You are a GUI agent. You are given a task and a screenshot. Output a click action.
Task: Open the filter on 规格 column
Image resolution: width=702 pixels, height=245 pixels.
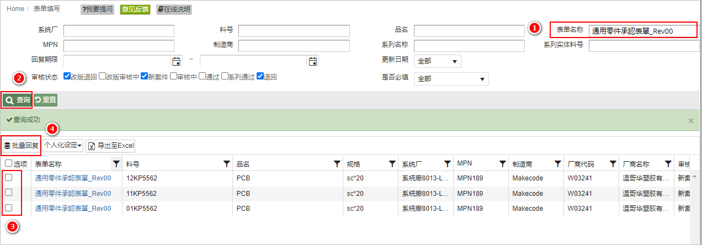pos(392,164)
